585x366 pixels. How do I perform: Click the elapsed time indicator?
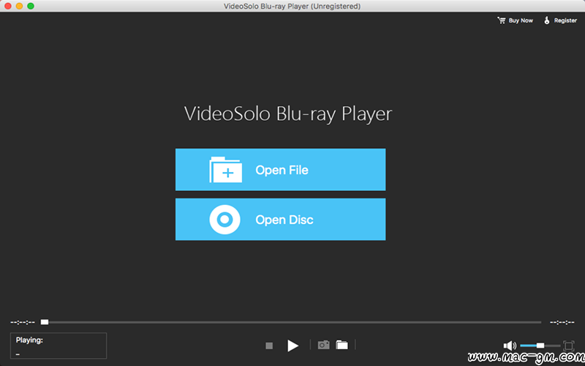[x=23, y=322]
